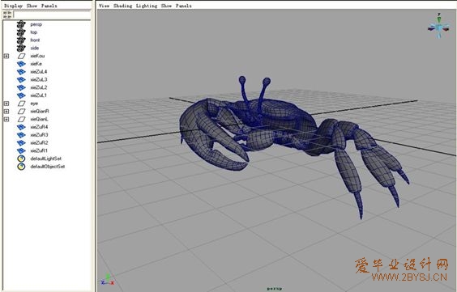This screenshot has height=292, width=457.
Task: Open the viewport Lighting menu
Action: (147, 6)
